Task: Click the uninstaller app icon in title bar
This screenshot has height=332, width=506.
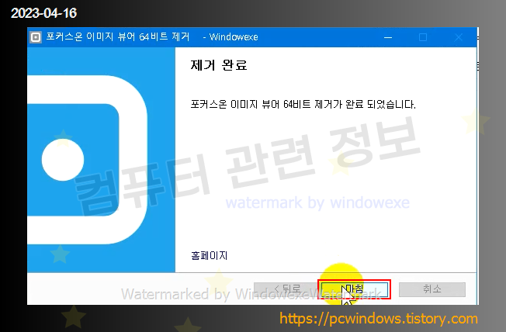Action: (x=36, y=37)
